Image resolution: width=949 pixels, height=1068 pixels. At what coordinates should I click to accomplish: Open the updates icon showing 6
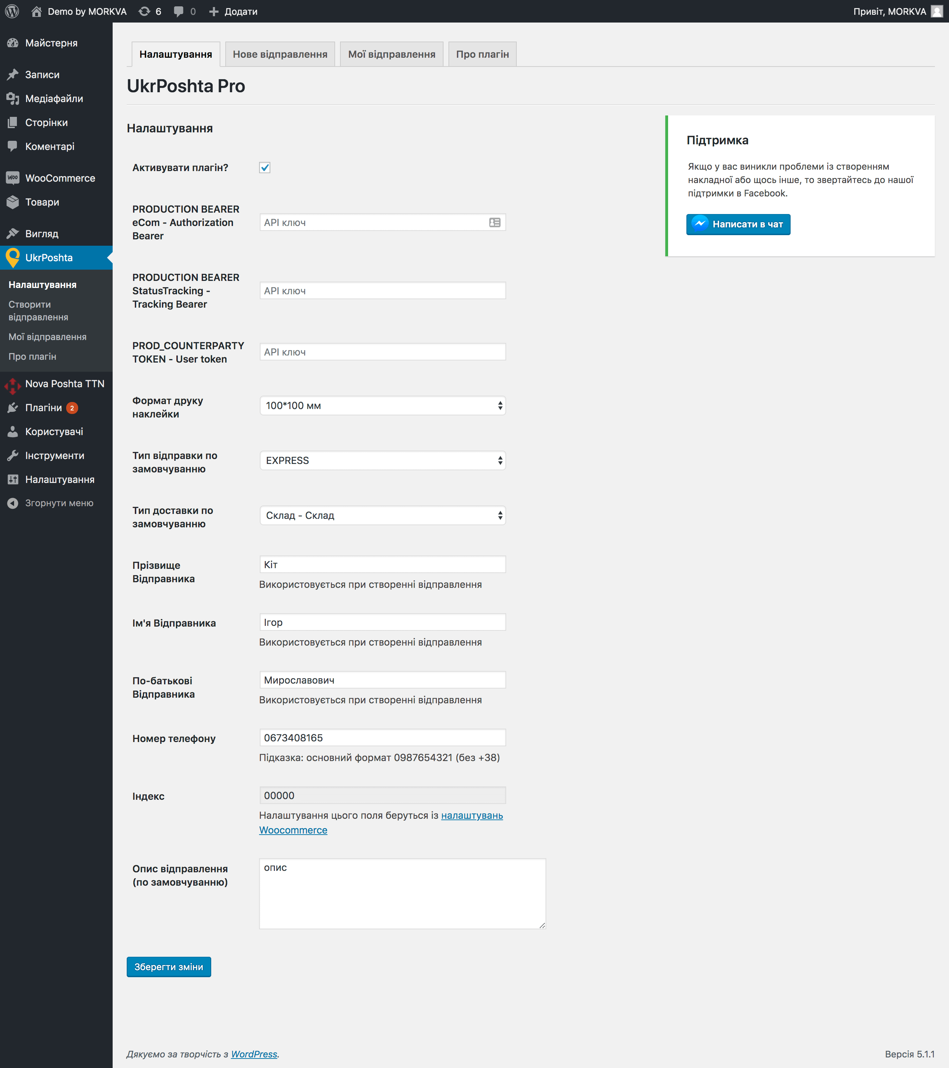pyautogui.click(x=144, y=11)
